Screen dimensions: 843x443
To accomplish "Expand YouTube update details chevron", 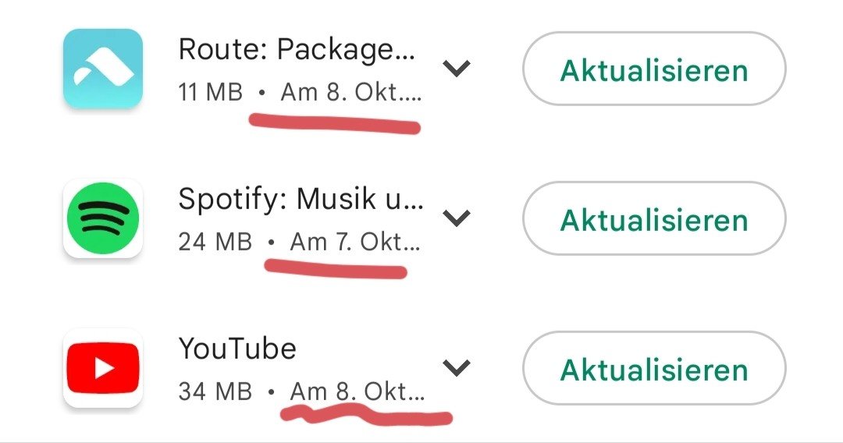I will coord(457,367).
